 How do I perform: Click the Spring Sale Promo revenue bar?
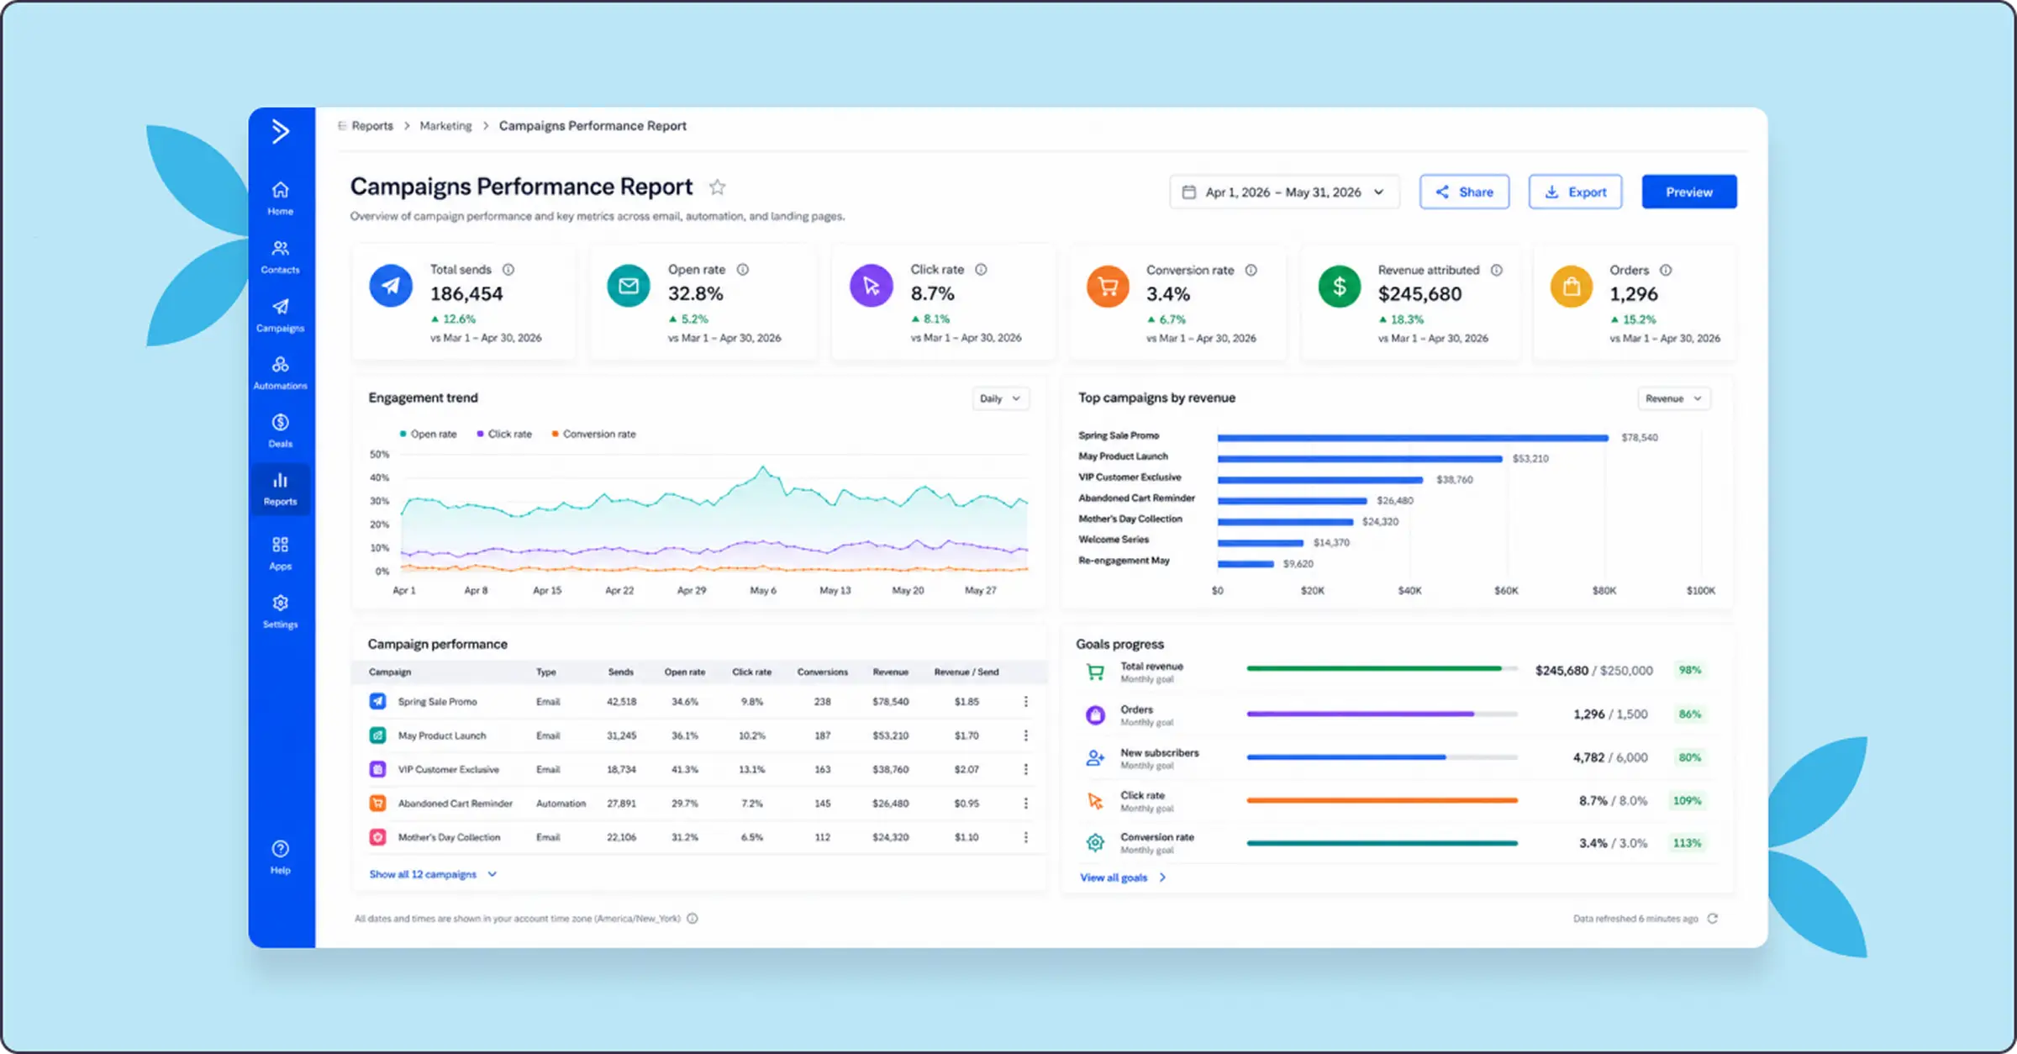click(1413, 438)
